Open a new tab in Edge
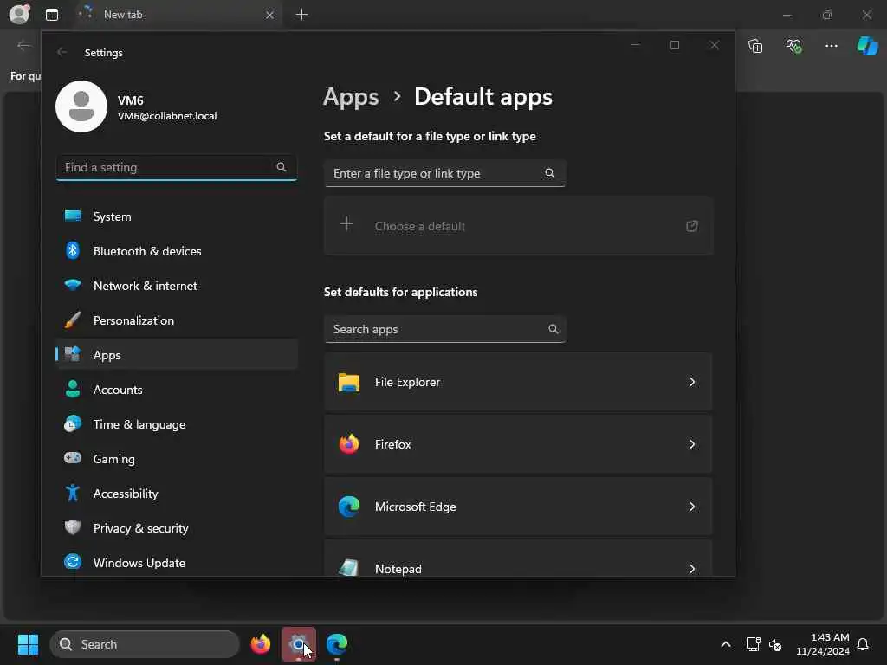Viewport: 887px width, 665px height. click(302, 15)
